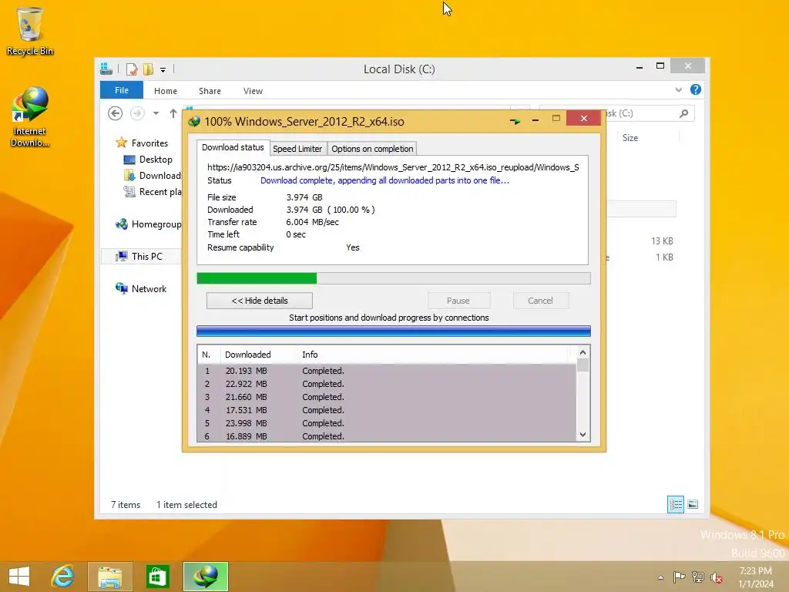The height and width of the screenshot is (592, 789).
Task: Open the File menu in Explorer
Action: 122,90
